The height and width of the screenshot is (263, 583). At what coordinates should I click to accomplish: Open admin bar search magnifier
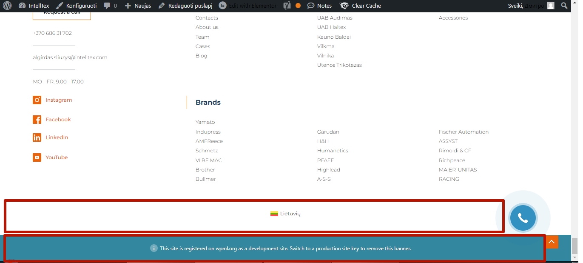[564, 6]
